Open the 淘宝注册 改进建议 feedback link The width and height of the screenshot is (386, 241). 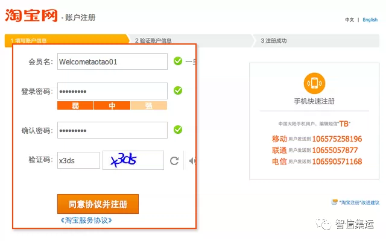(x=359, y=202)
